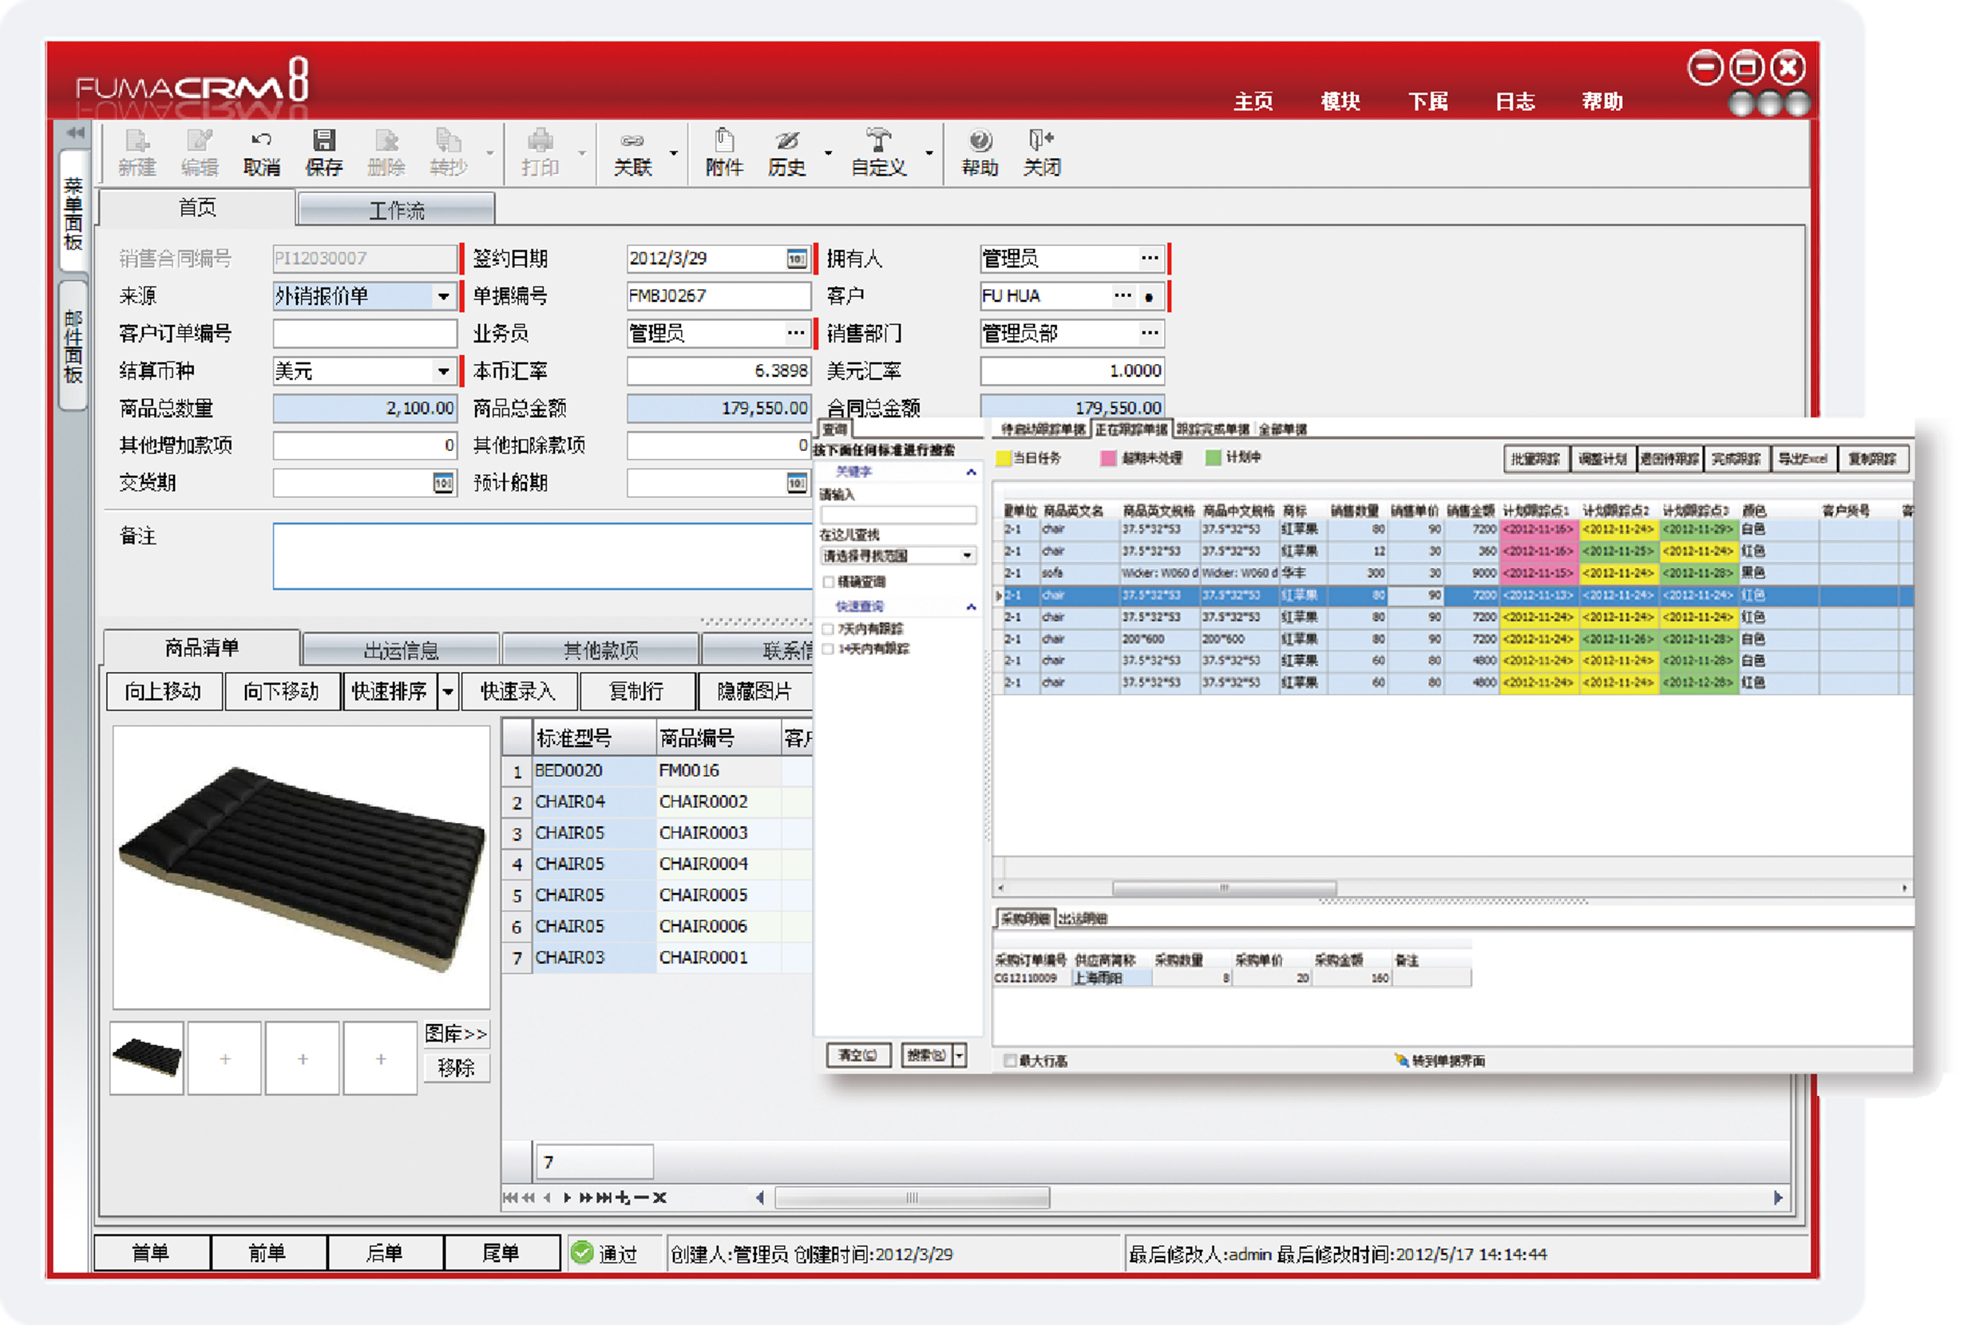Expand the 结算币种 currency dropdown
Image resolution: width=1964 pixels, height=1325 pixels.
point(444,371)
